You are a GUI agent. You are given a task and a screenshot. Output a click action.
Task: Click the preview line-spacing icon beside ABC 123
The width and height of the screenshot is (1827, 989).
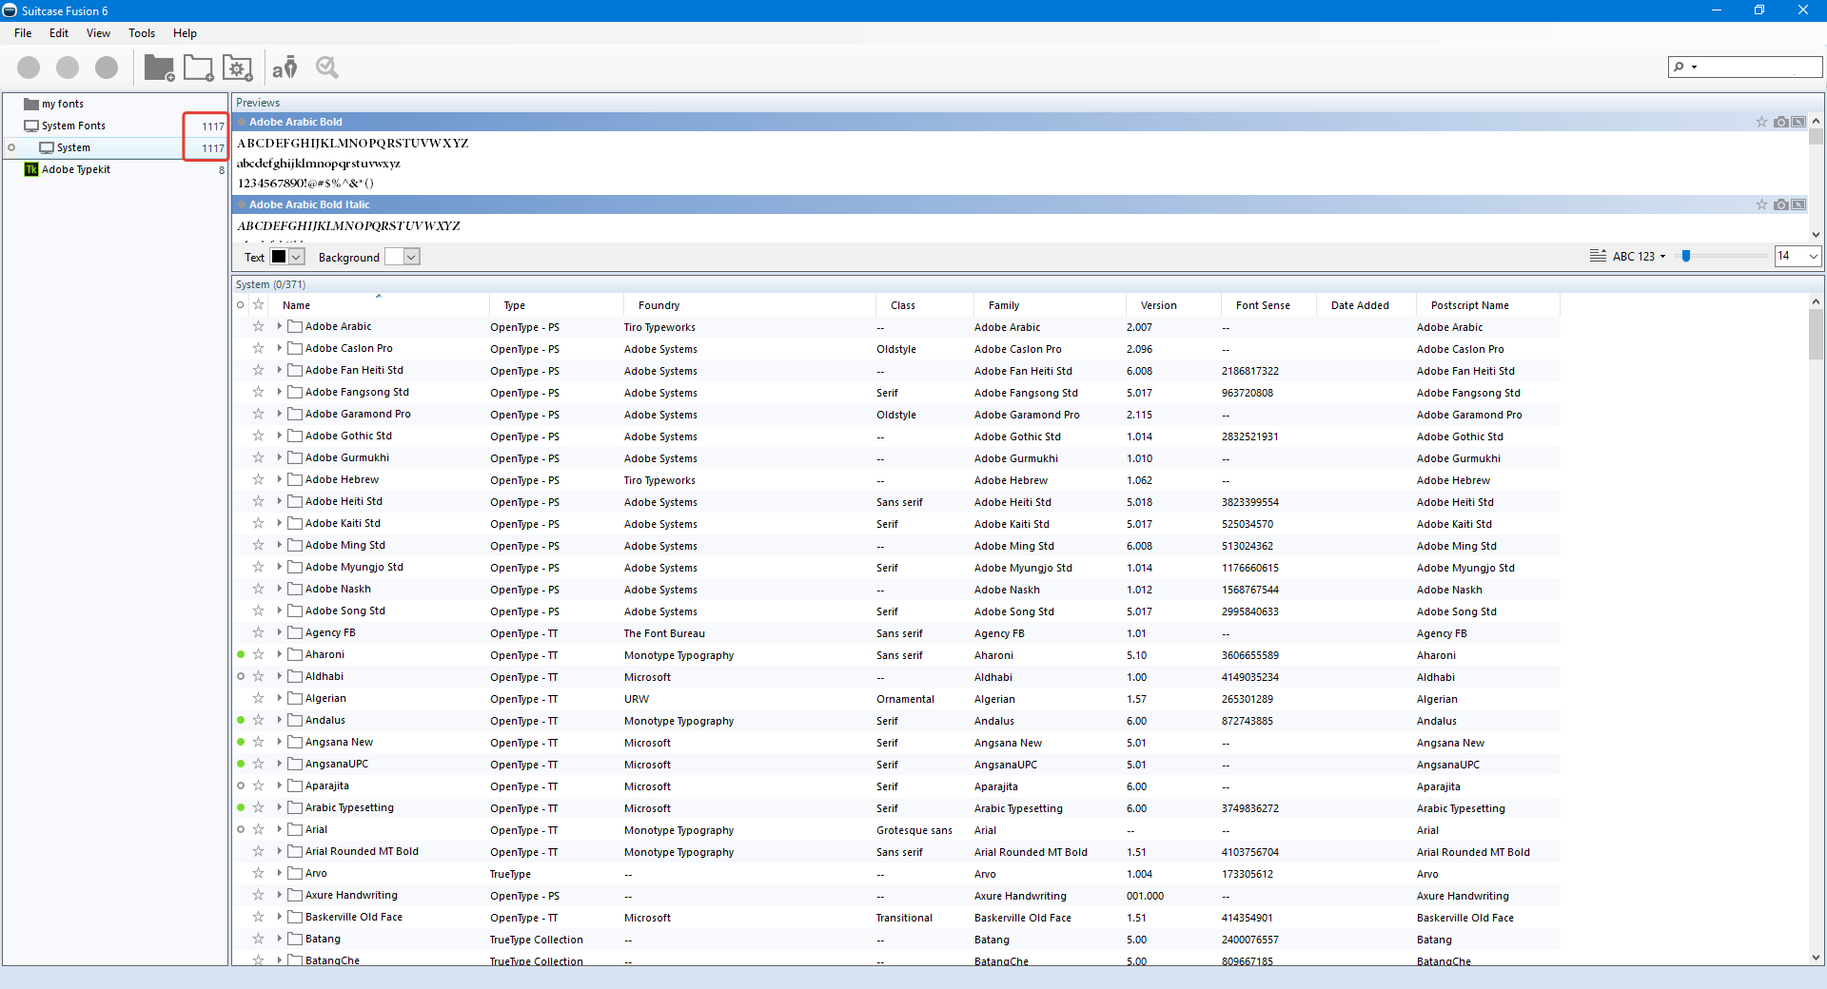coord(1598,256)
